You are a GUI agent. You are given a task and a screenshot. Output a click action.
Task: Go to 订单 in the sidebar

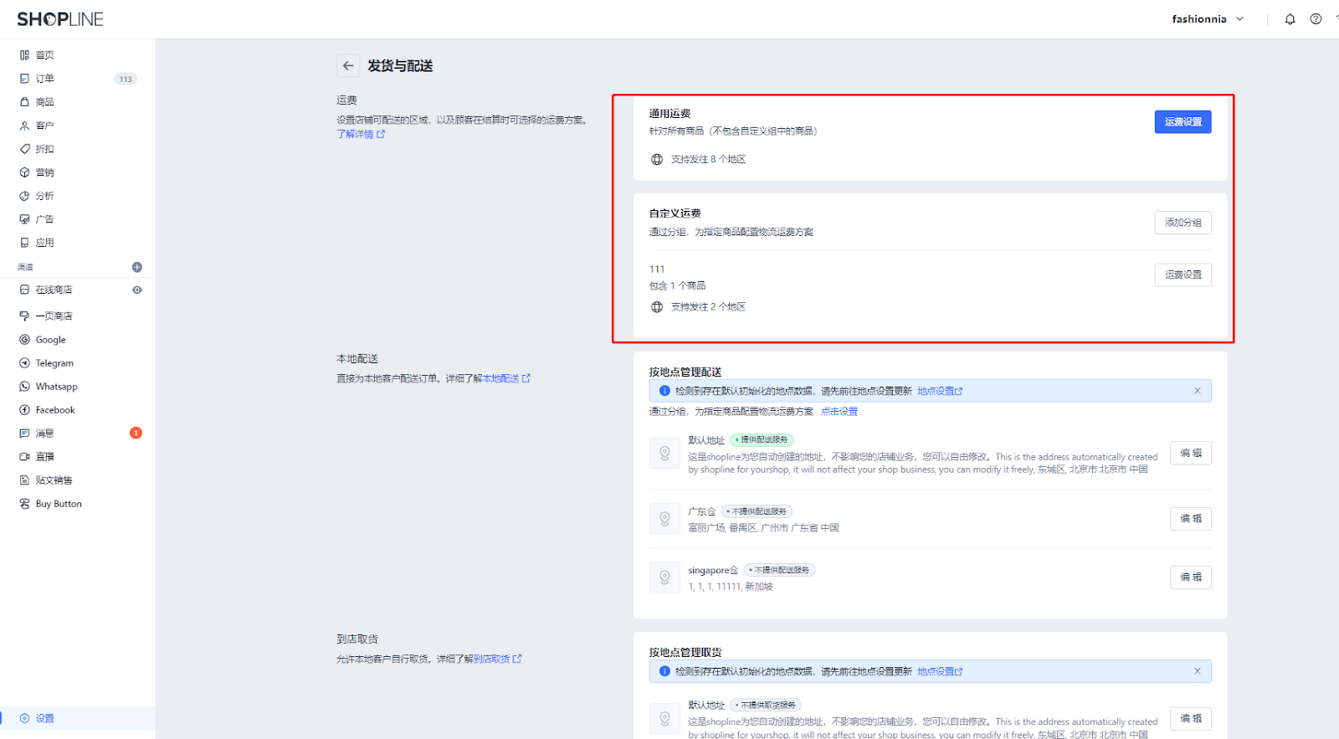tap(45, 79)
